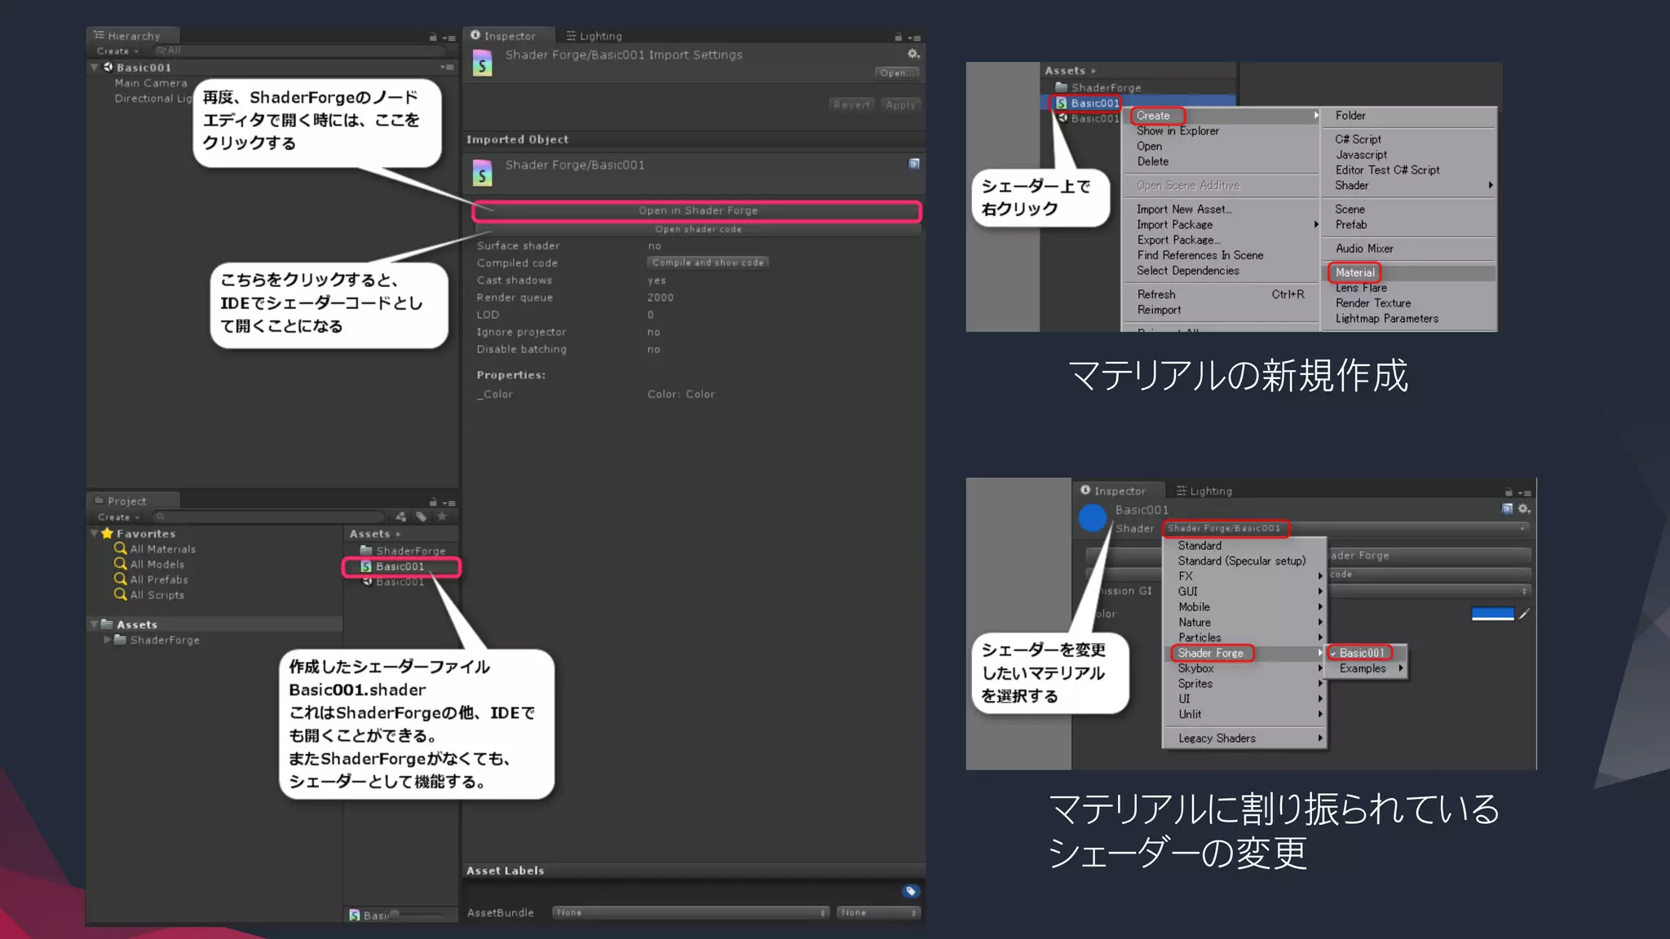
Task: Click the blue material preview sphere for Basic001
Action: [x=1093, y=518]
